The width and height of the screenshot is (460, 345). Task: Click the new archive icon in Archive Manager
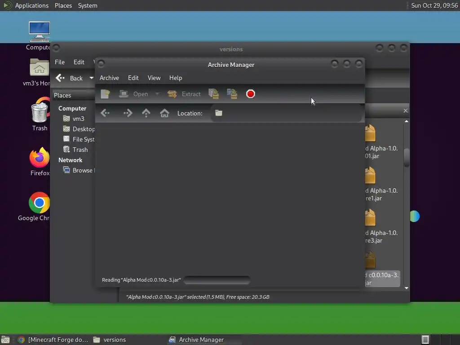pos(105,94)
